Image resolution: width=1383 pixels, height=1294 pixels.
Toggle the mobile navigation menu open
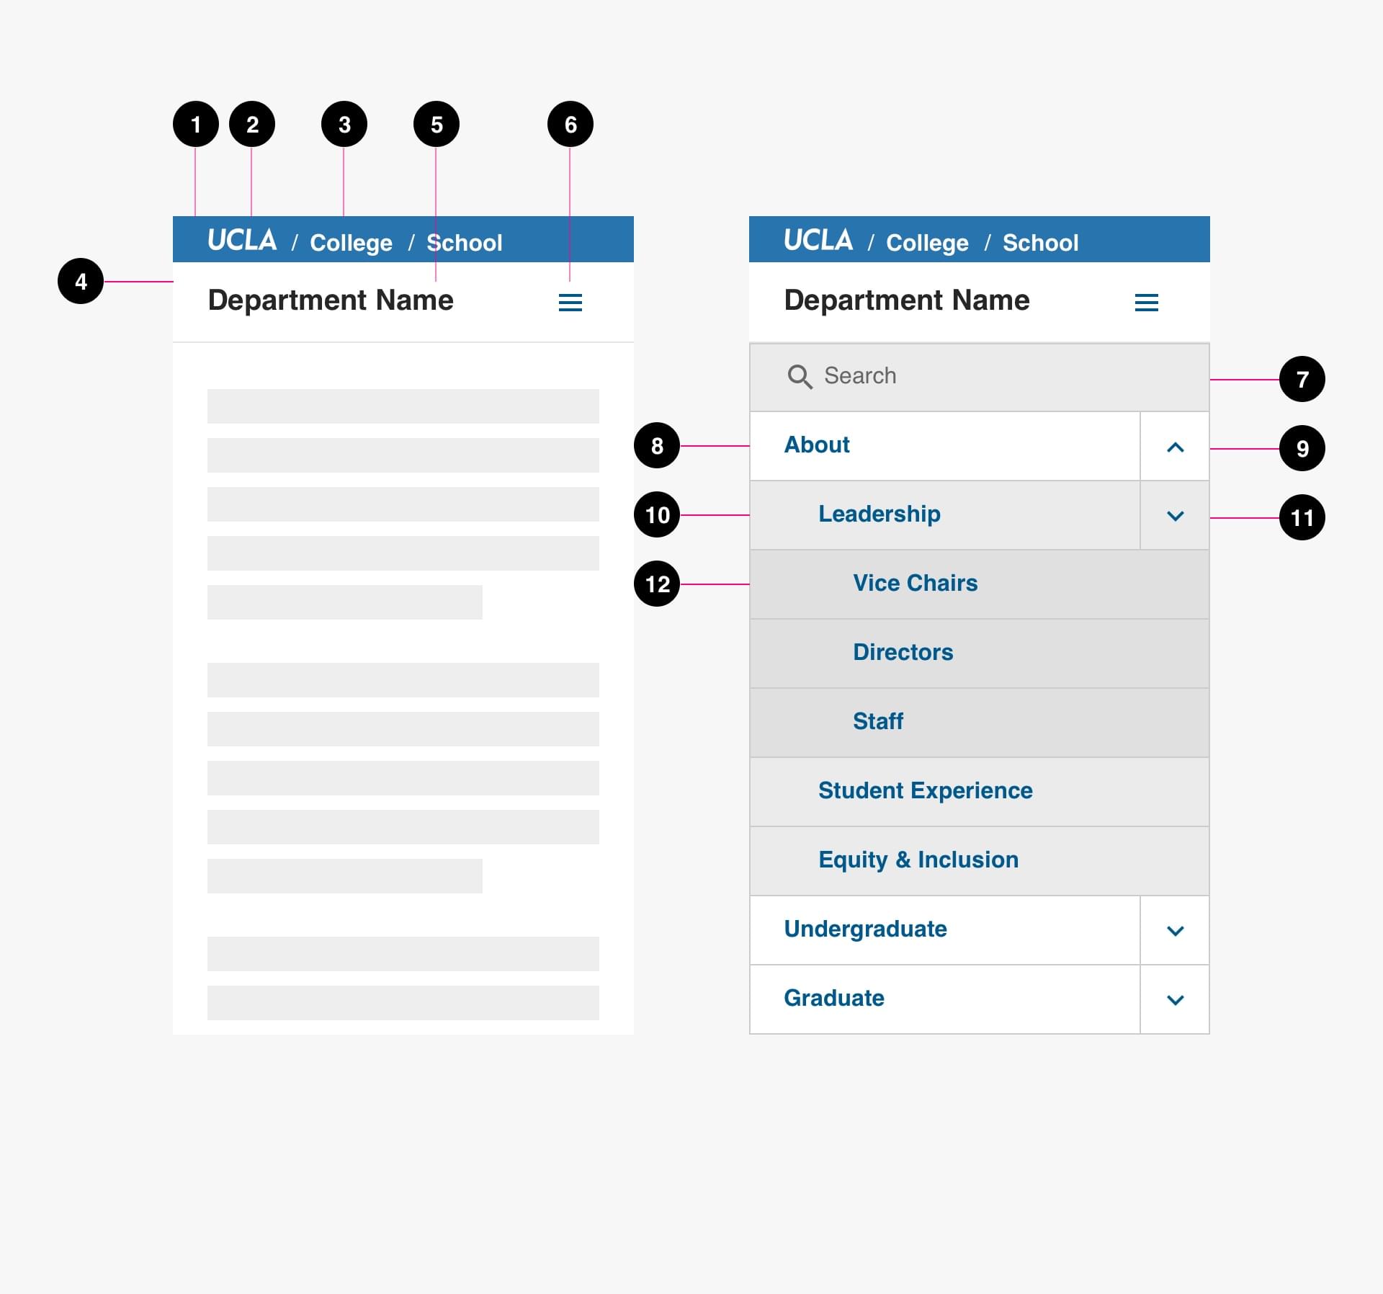click(570, 300)
